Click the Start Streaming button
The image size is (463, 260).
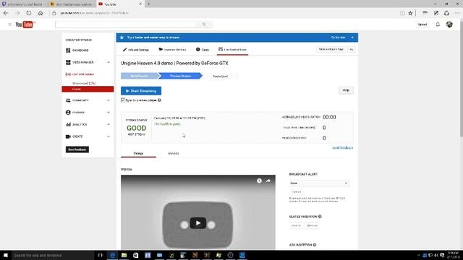pos(141,91)
